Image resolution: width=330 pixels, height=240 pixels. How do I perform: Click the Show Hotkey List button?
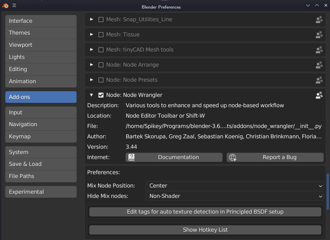pos(205,230)
